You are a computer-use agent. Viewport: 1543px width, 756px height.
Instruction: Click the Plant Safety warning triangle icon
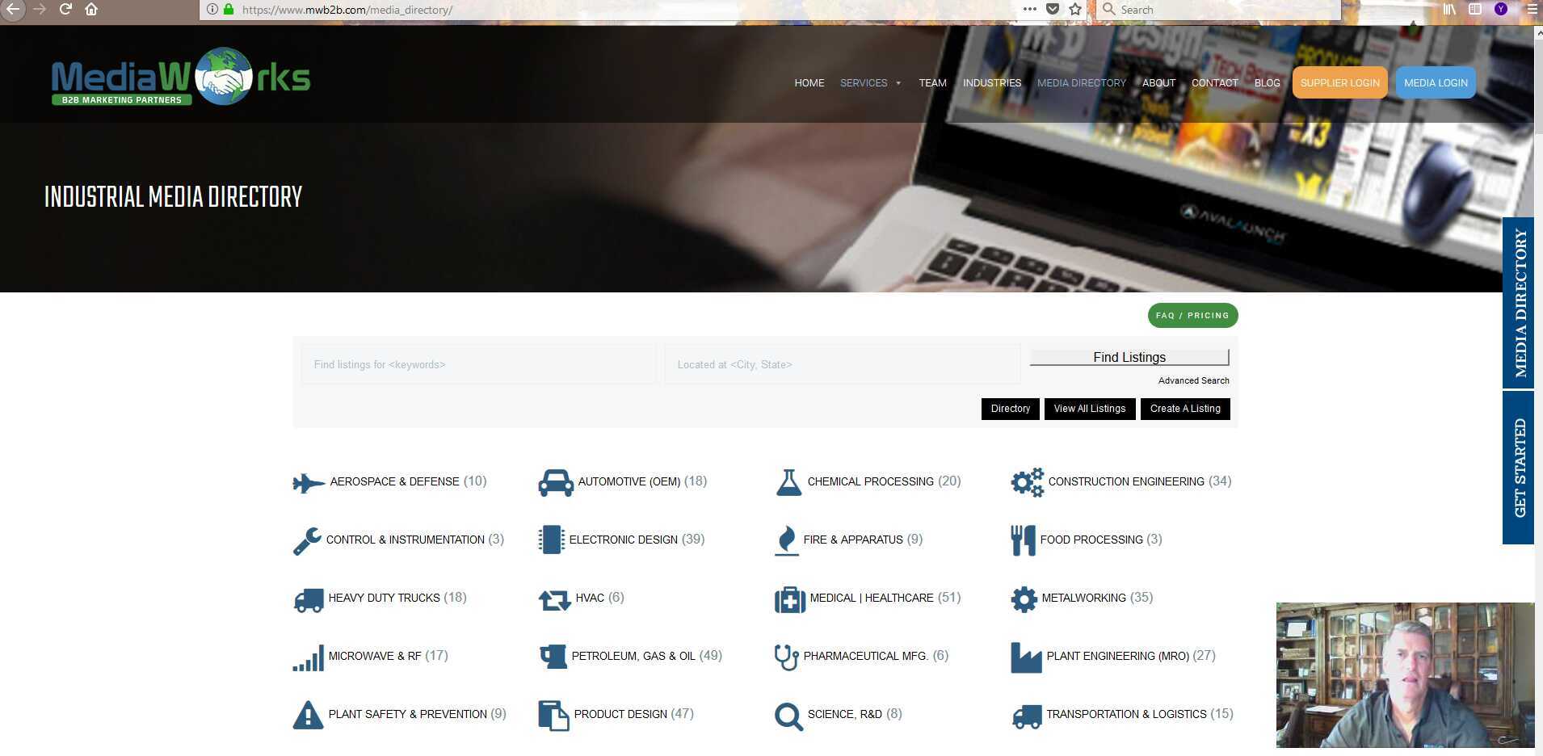coord(308,715)
